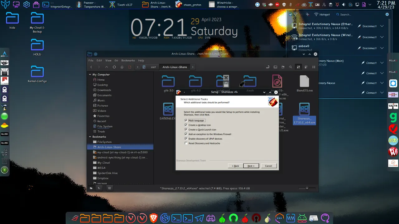Toggle Enable discovery of UPnP devices
The width and height of the screenshot is (399, 224).
click(x=186, y=139)
